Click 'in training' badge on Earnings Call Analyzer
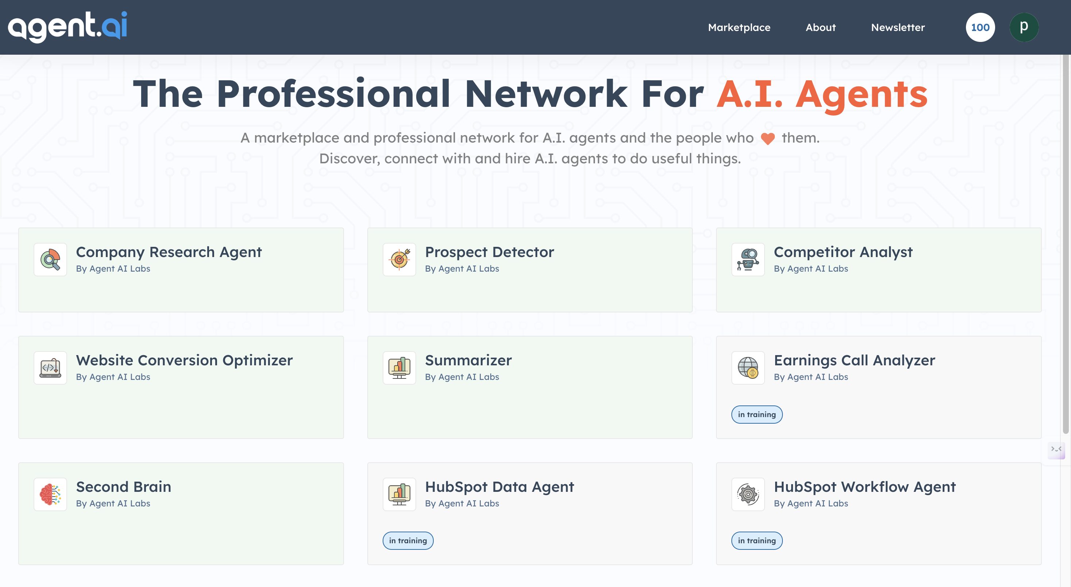Image resolution: width=1071 pixels, height=587 pixels. point(757,414)
